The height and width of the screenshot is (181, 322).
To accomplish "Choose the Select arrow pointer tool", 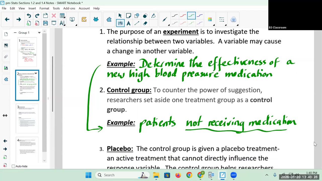I will 120,16.
